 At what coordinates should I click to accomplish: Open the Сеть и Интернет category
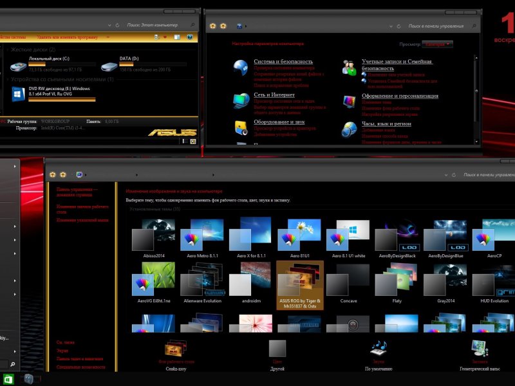274,95
